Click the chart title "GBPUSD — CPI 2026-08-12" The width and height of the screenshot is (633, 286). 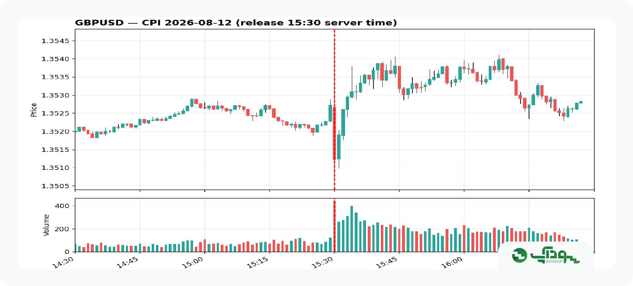pyautogui.click(x=153, y=23)
